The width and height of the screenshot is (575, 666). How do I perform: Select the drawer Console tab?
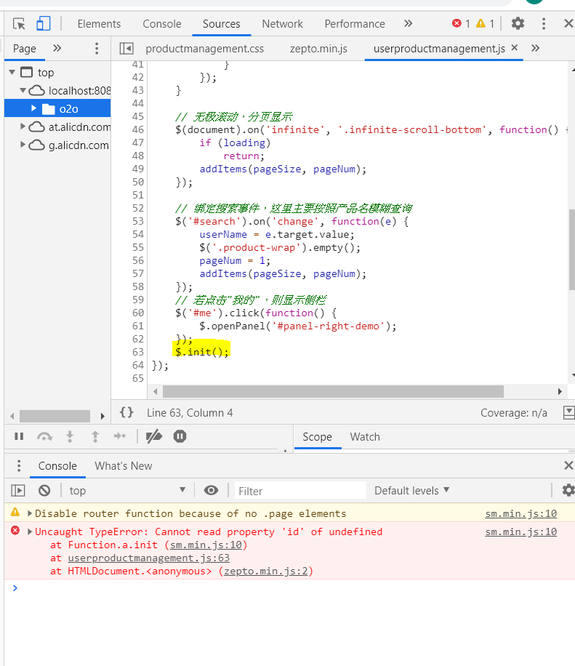click(x=57, y=466)
